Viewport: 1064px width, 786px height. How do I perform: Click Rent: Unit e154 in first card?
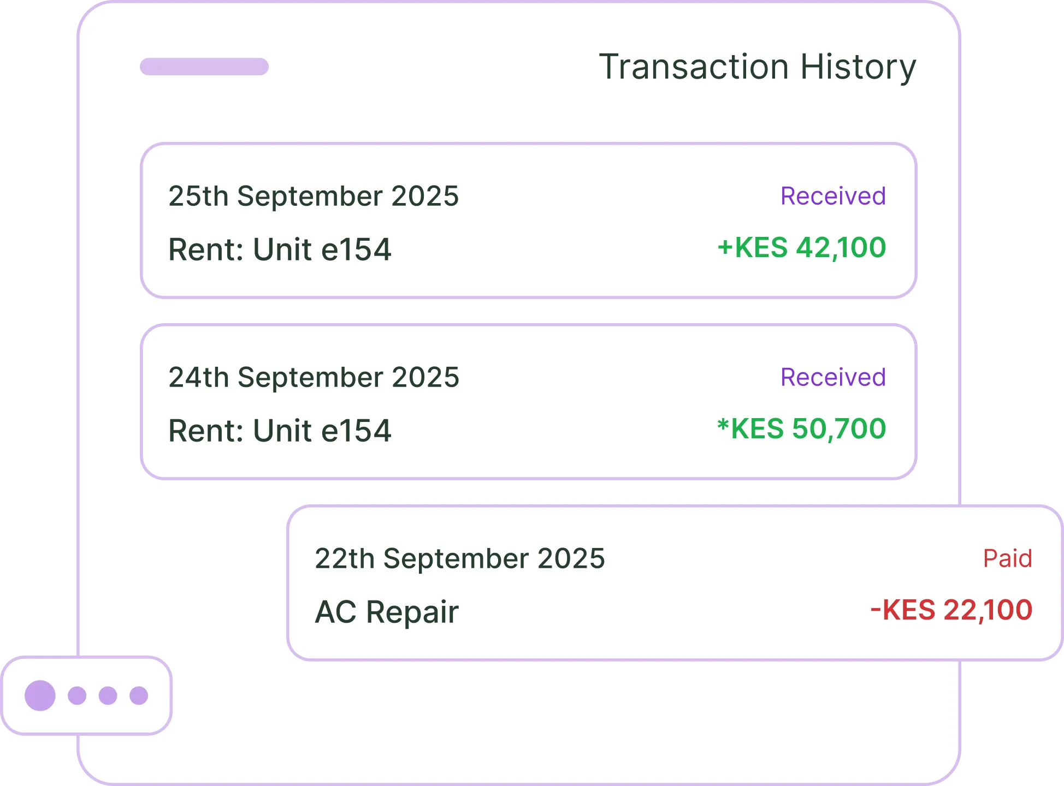click(x=280, y=249)
